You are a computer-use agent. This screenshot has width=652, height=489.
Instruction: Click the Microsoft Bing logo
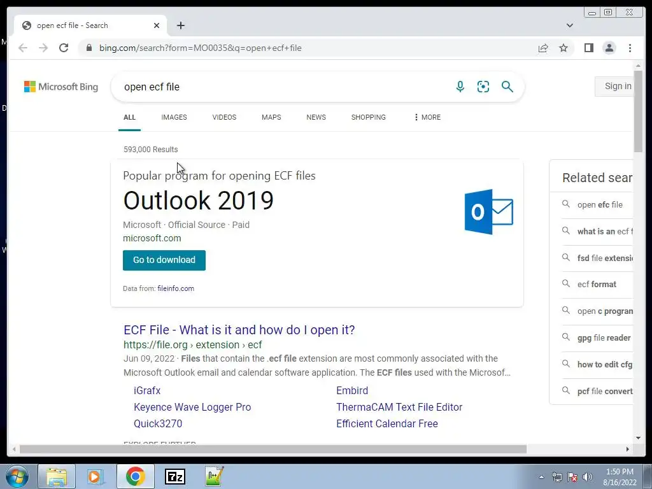pos(61,87)
